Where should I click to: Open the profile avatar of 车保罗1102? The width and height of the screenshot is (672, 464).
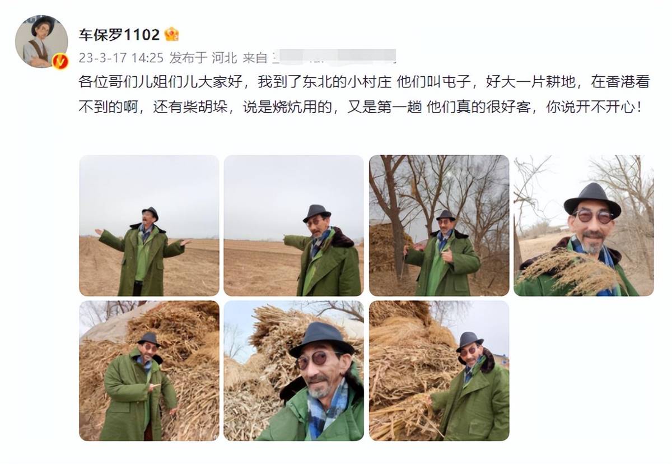pos(41,42)
